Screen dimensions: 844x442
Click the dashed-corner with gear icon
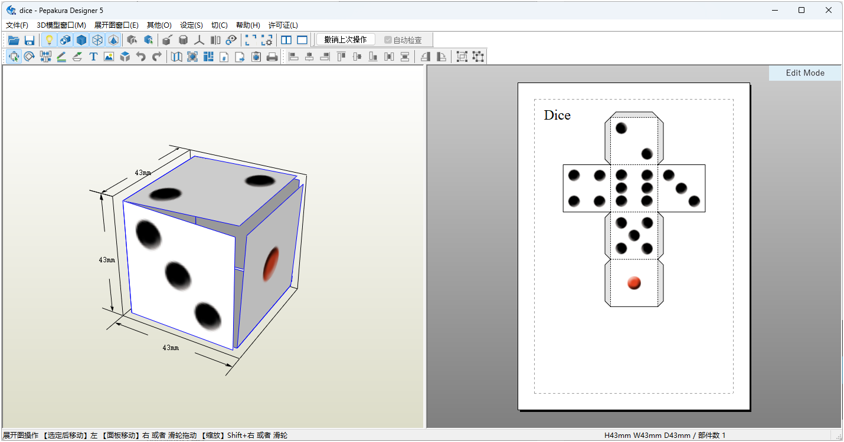tap(267, 40)
